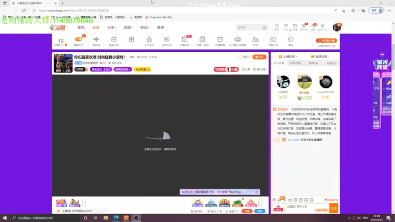This screenshot has height=222, width=395.
Task: Open the waveform live code icon
Action: coord(96,39)
